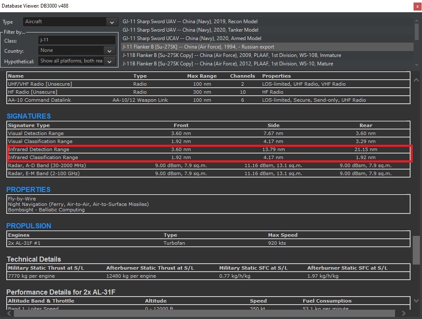Screen dimensions: 422x319
Task: Close the Database Viewer window
Action: [417, 6]
